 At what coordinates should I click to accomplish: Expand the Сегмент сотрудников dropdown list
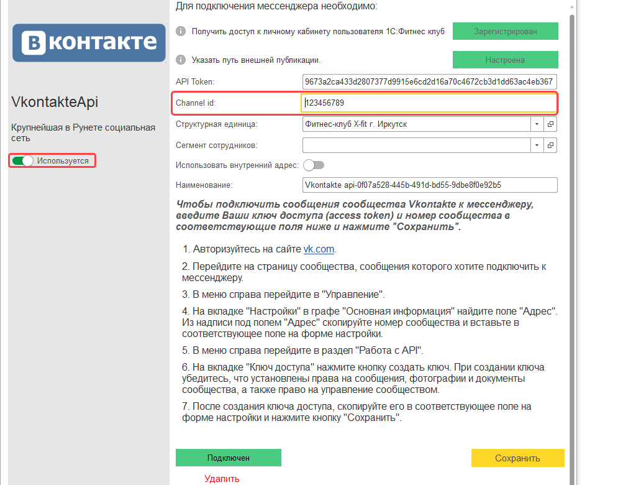[x=537, y=145]
